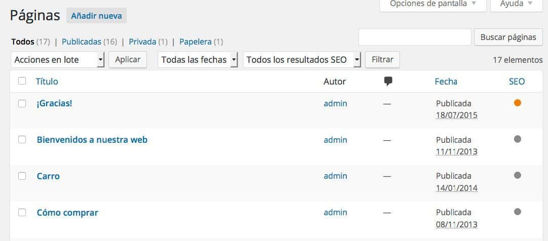The image size is (548, 241).
Task: Show the Publicadas pages filter
Action: click(x=82, y=42)
